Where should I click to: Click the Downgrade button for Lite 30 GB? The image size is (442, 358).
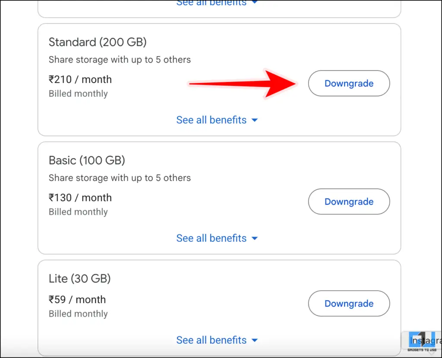point(349,304)
